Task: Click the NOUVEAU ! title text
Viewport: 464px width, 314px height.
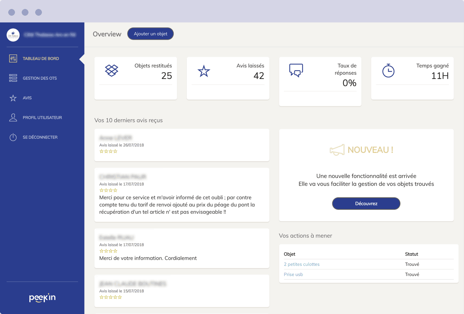Action: pyautogui.click(x=370, y=150)
